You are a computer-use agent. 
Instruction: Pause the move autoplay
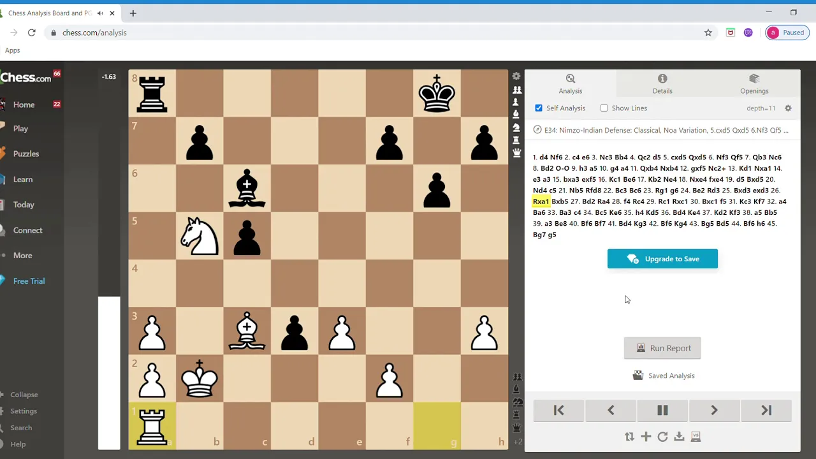point(662,411)
